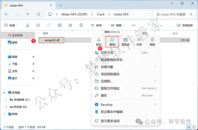This screenshot has width=198, height=130.
Task: Click 剪切 in the context menu
Action: 99,42
